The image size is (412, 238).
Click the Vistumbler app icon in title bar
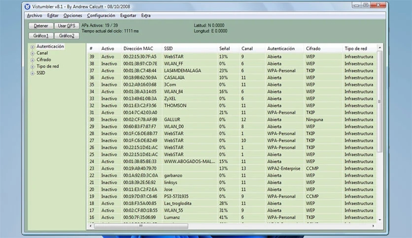tap(27, 6)
